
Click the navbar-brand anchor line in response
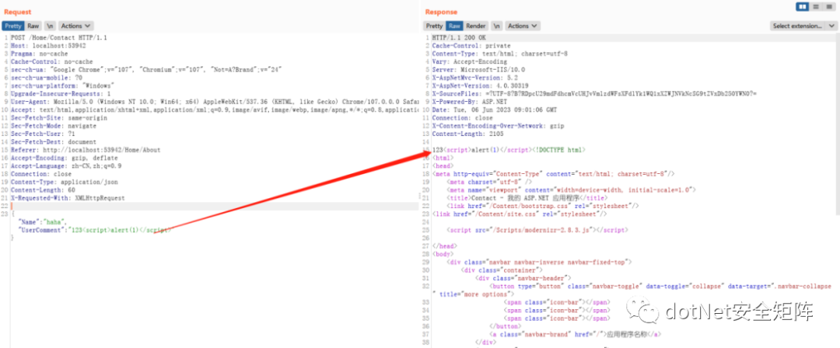click(574, 333)
